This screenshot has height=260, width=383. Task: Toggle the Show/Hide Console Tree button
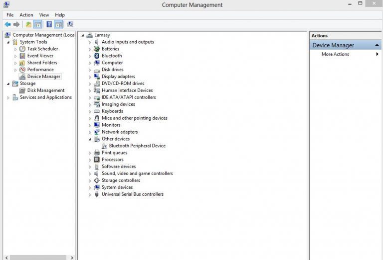pyautogui.click(x=37, y=24)
